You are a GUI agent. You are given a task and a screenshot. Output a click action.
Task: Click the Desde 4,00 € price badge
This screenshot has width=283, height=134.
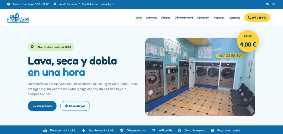pyautogui.click(x=248, y=41)
